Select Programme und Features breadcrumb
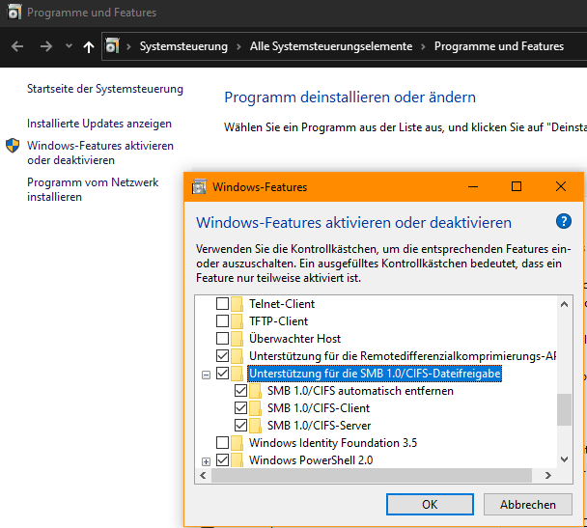 click(498, 46)
